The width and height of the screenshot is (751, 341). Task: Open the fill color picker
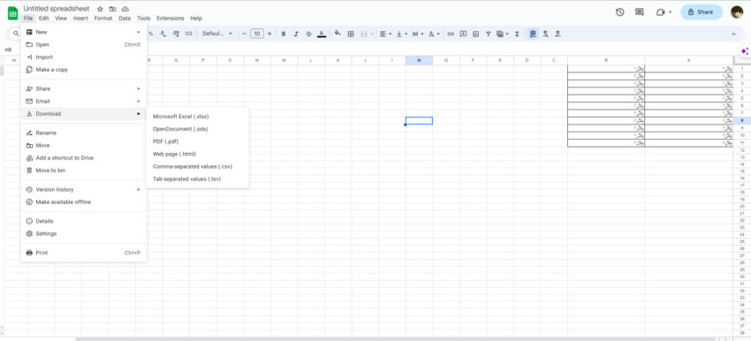tap(338, 34)
